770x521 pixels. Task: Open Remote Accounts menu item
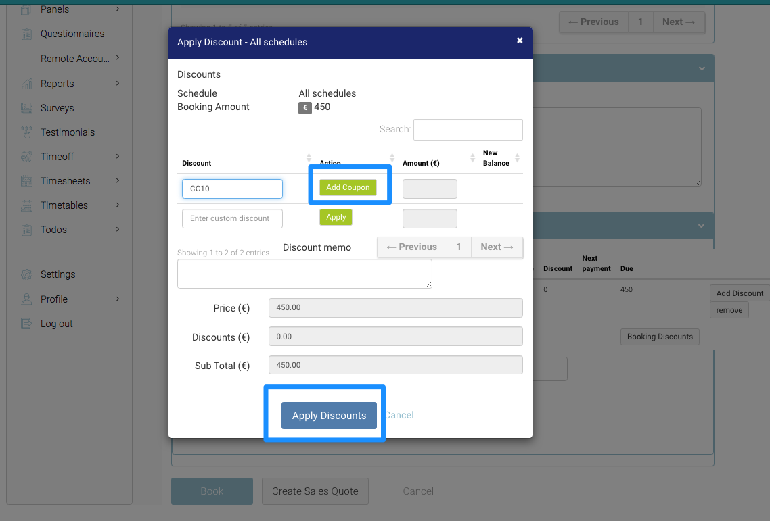[x=74, y=59]
